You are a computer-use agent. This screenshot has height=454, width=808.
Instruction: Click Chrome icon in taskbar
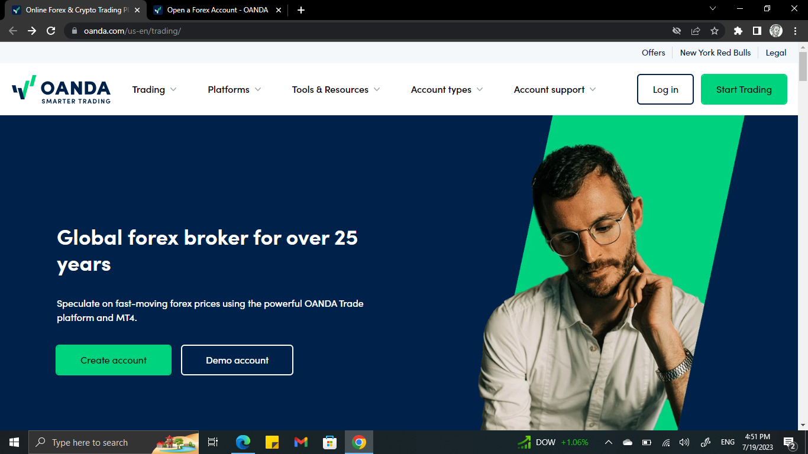359,442
